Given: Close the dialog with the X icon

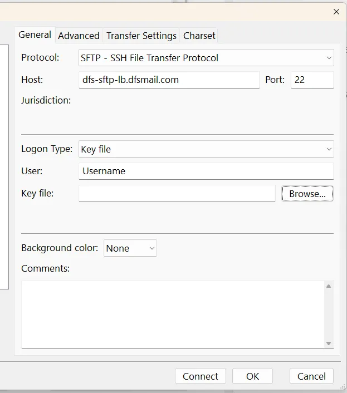Looking at the screenshot, I should 336,12.
